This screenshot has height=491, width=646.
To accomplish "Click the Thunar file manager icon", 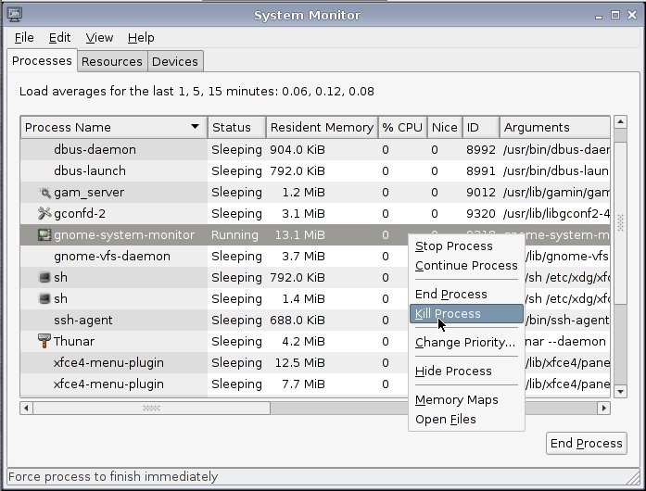I will 44,341.
